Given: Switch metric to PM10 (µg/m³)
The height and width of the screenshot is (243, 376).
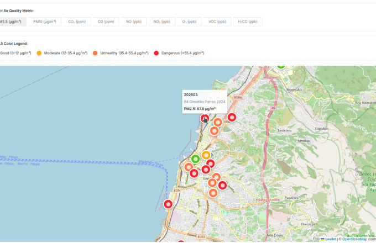Looking at the screenshot, I should (45, 22).
